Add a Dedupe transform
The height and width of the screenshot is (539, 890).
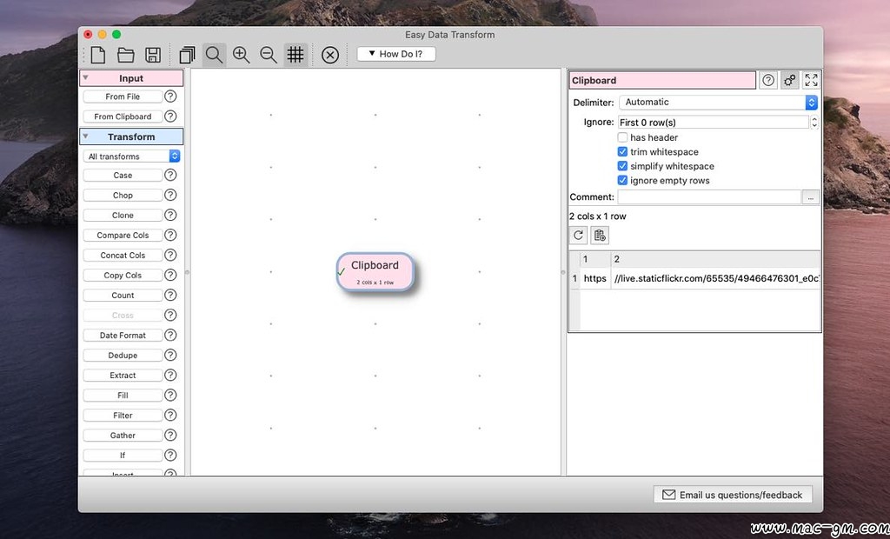(x=123, y=355)
